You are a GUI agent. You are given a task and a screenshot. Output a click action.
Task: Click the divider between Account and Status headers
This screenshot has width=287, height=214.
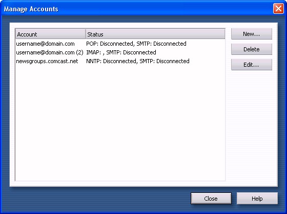(x=86, y=34)
